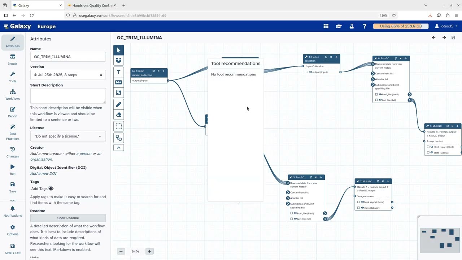The width and height of the screenshot is (462, 260).
Task: Check the 4: Flatten output (input) checkbox
Action: click(x=307, y=72)
